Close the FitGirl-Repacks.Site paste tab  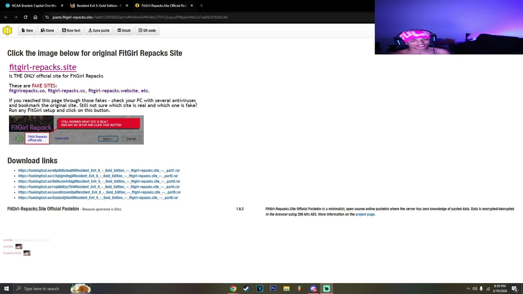(191, 6)
